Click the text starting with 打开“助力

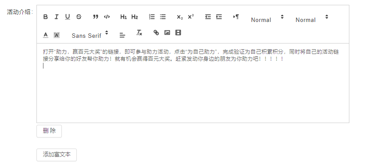click(191, 52)
